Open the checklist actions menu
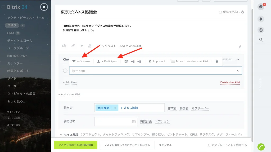The height and width of the screenshot is (152, 271). (227, 59)
